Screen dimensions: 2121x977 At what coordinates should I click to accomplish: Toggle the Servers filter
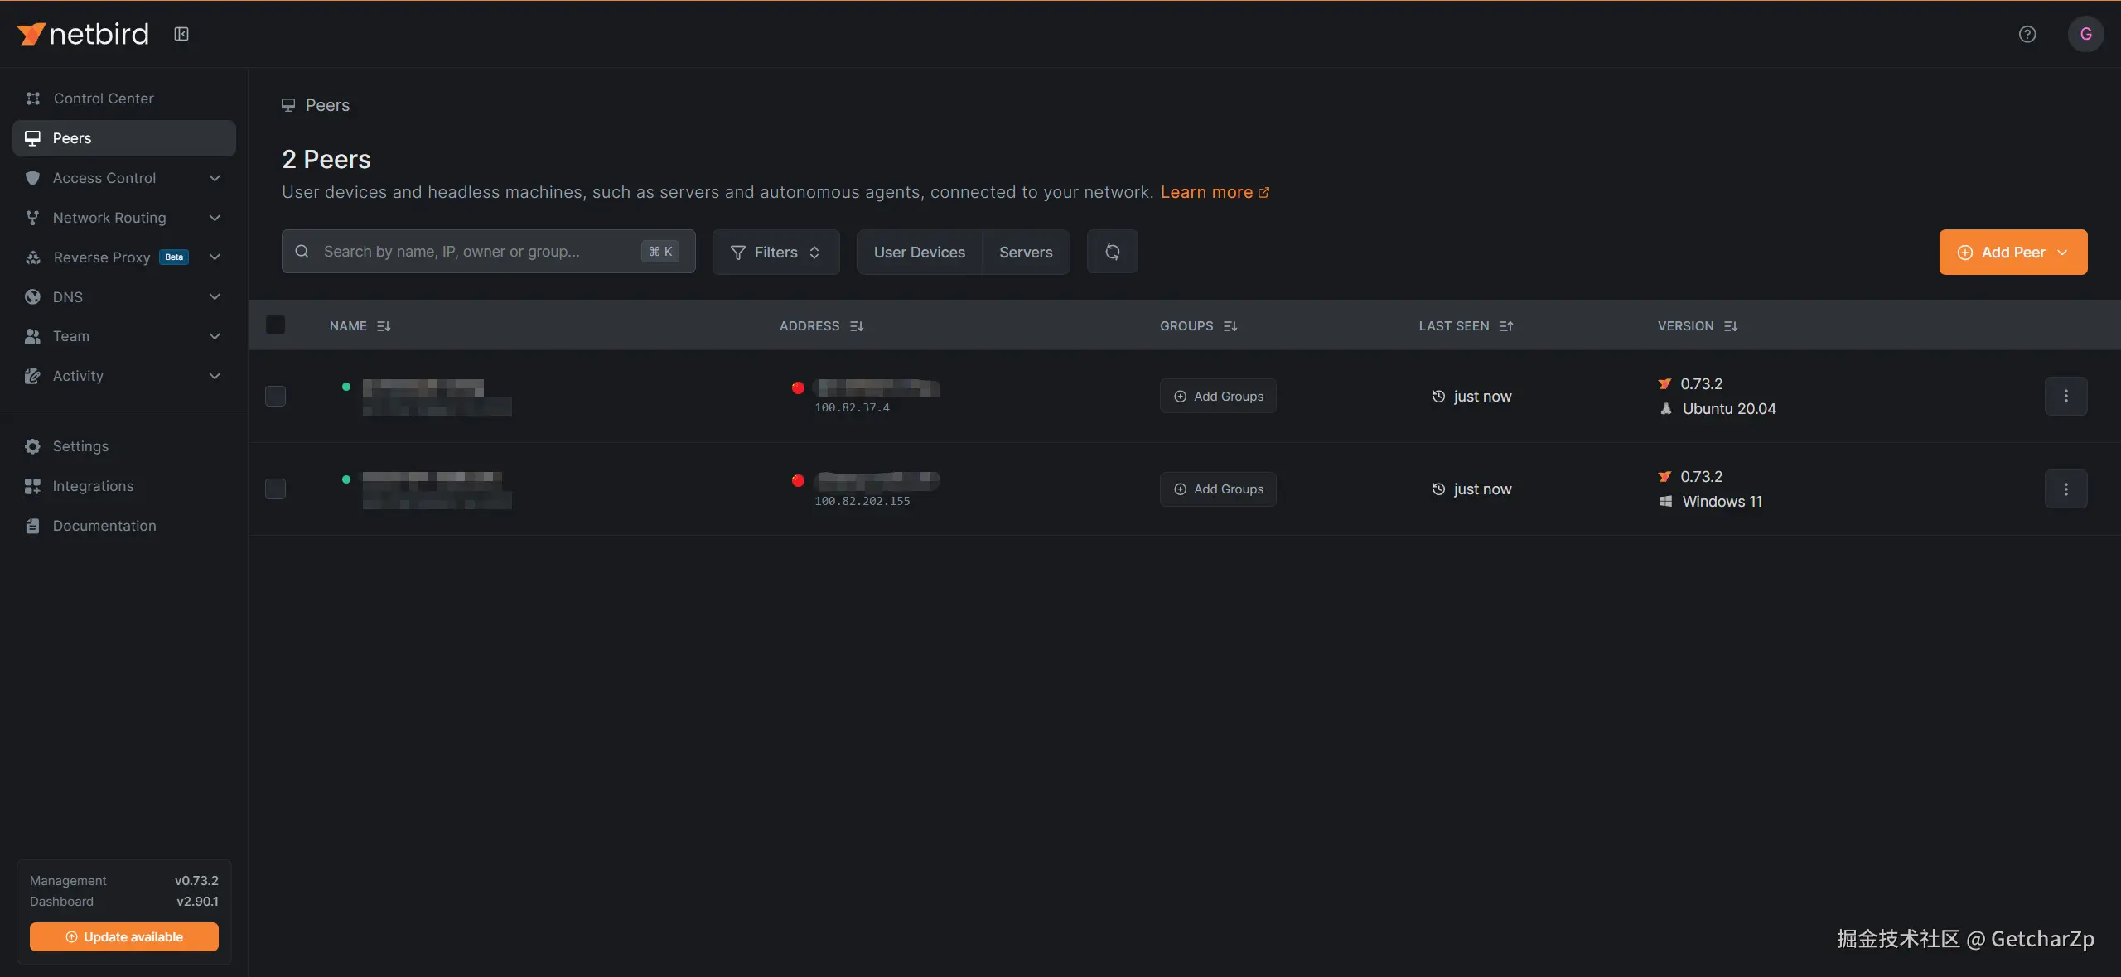(1026, 252)
